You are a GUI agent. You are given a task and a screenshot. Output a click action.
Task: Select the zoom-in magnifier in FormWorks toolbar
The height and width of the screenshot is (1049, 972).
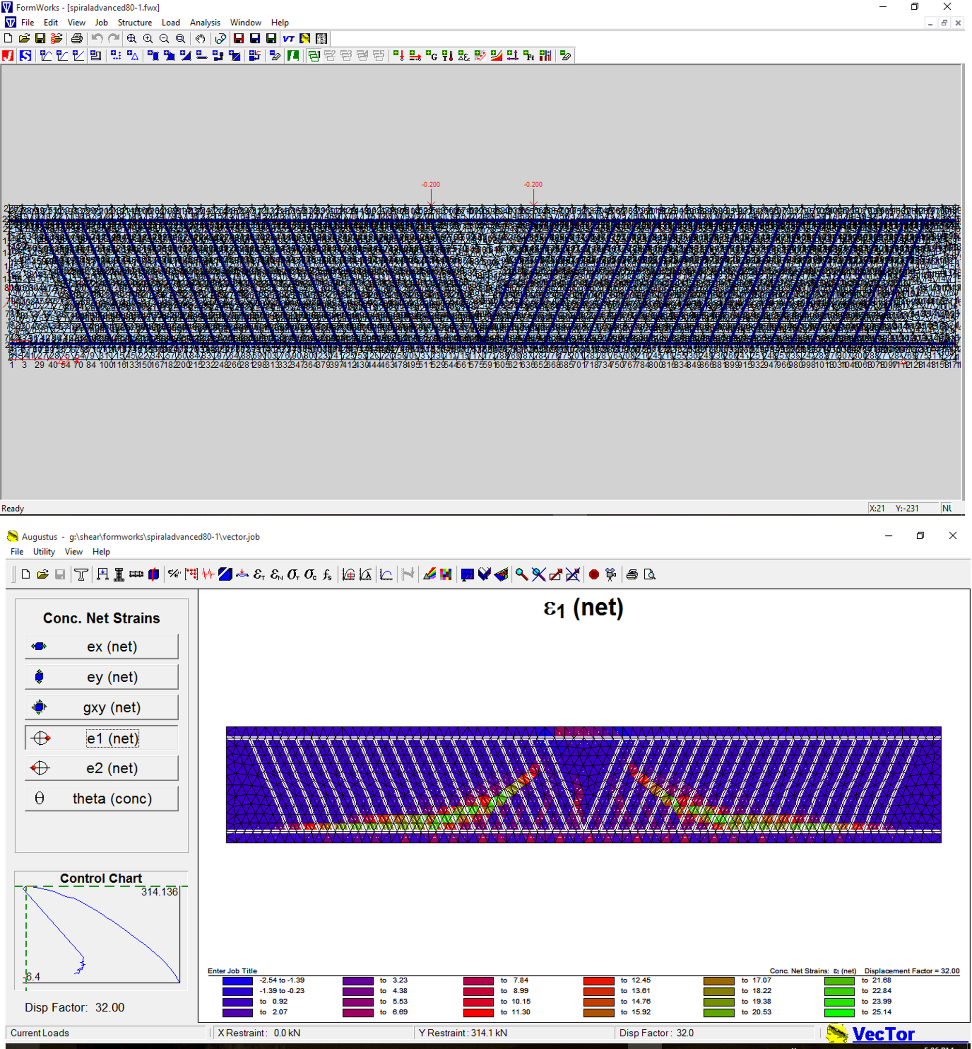tap(148, 38)
